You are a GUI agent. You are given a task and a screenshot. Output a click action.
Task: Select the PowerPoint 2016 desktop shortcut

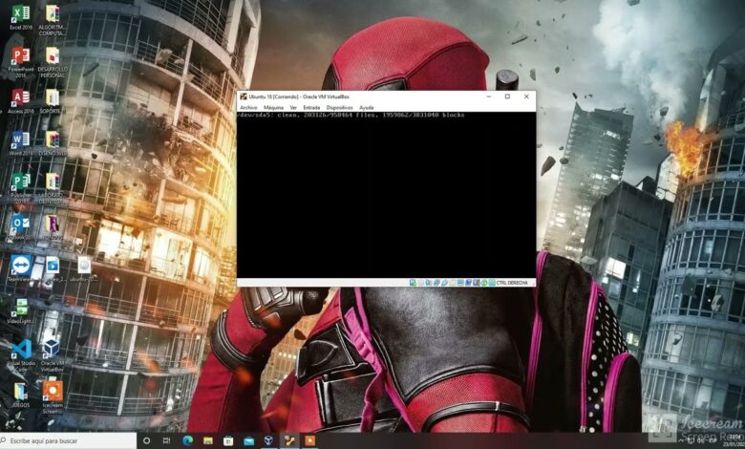21,62
